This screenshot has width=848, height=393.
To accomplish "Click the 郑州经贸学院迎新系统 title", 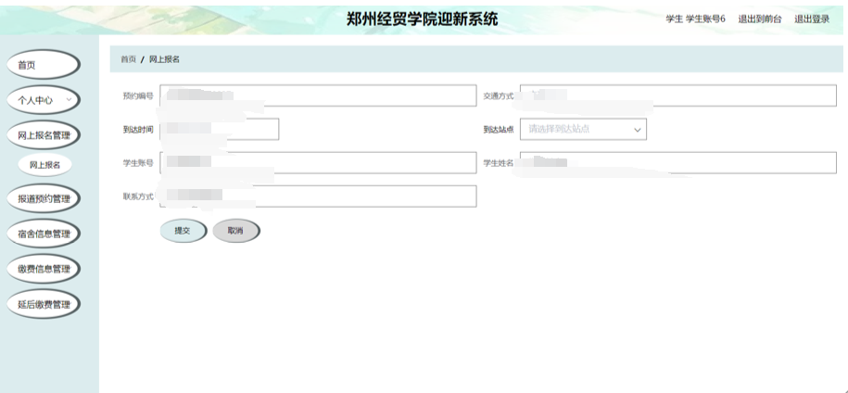I will coord(423,19).
